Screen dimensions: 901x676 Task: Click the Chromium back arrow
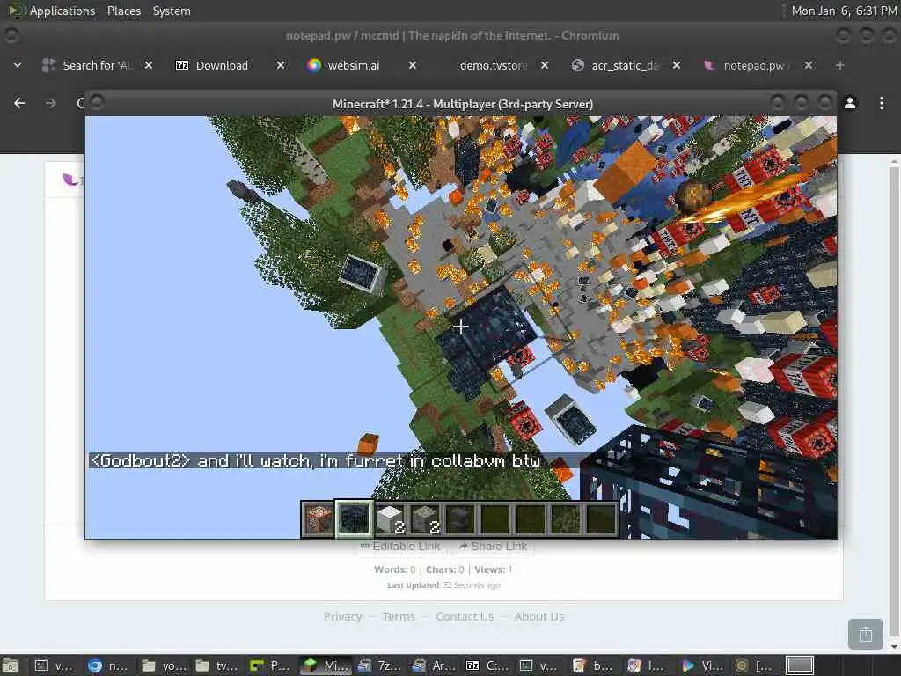point(19,103)
